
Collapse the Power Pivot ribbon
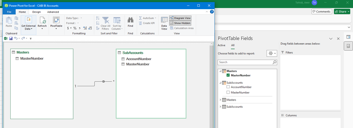(207, 12)
